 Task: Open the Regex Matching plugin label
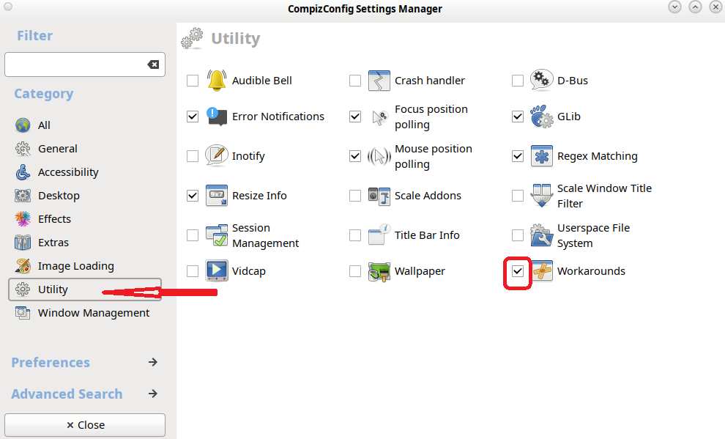(598, 156)
